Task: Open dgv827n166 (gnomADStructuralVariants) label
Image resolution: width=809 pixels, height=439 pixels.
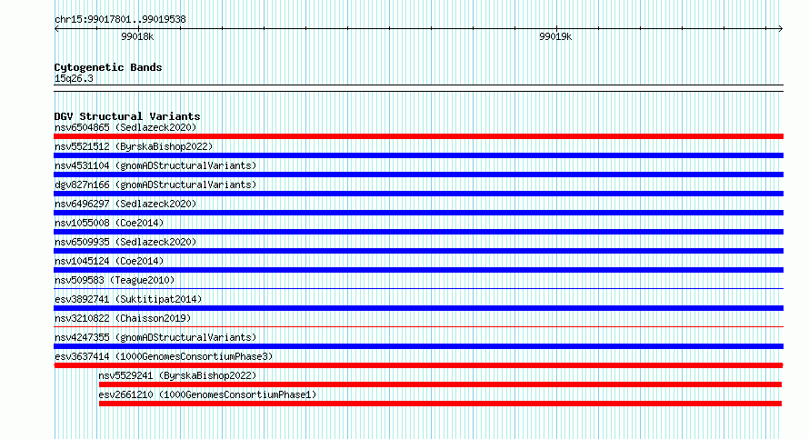Action: [x=155, y=185]
